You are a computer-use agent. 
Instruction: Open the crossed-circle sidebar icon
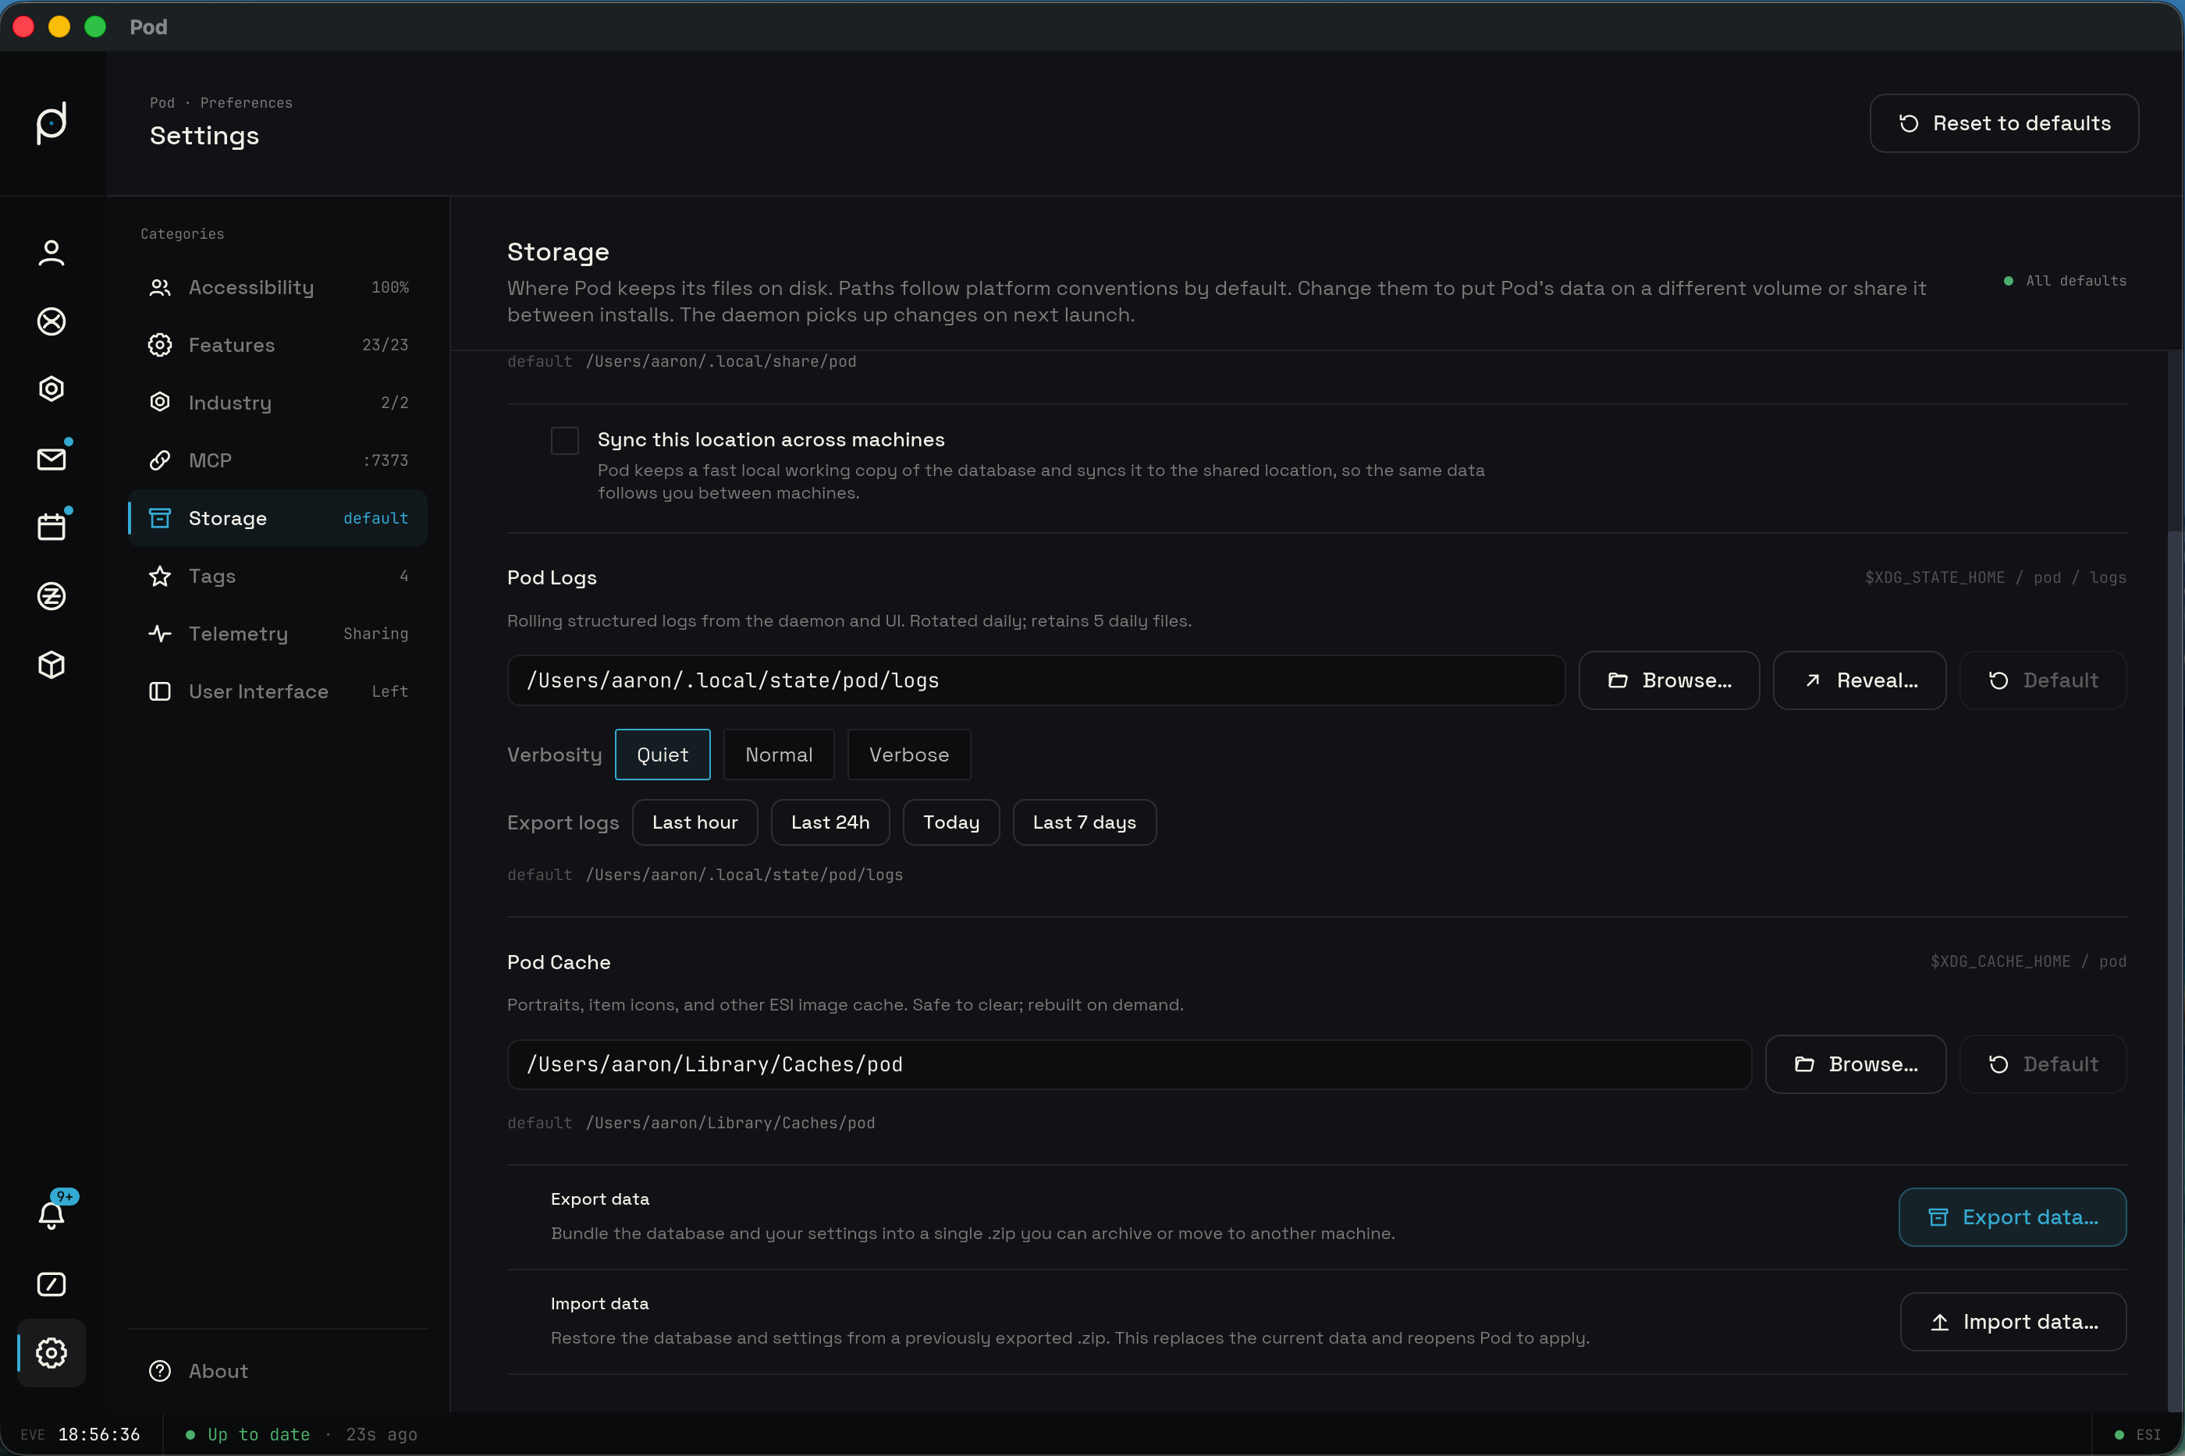pyautogui.click(x=51, y=321)
